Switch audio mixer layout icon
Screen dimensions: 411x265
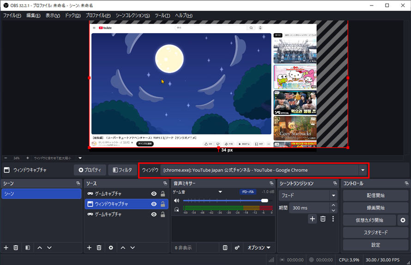point(225,248)
